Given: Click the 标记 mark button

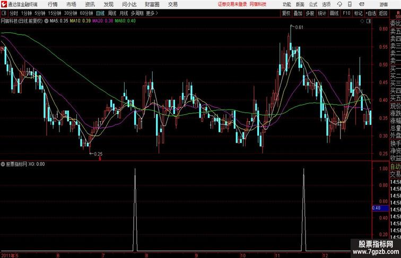Looking at the screenshot, I should 358,13.
